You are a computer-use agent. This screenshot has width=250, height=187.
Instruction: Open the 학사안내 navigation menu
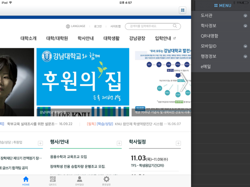(86, 38)
